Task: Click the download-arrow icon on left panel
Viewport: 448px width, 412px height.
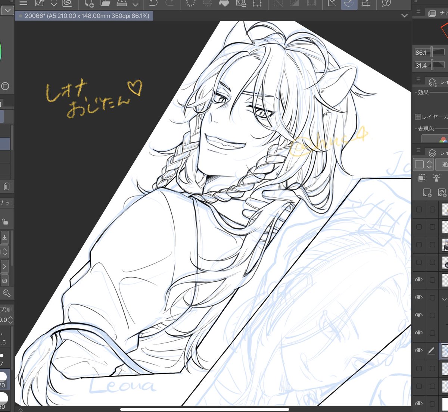Action: point(4,237)
